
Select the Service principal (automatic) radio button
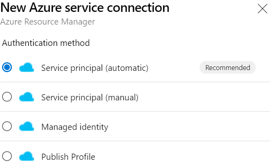[x=7, y=68]
